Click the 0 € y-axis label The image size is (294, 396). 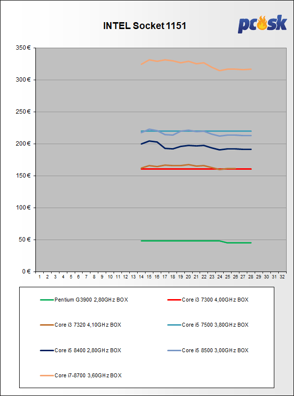tap(27, 272)
